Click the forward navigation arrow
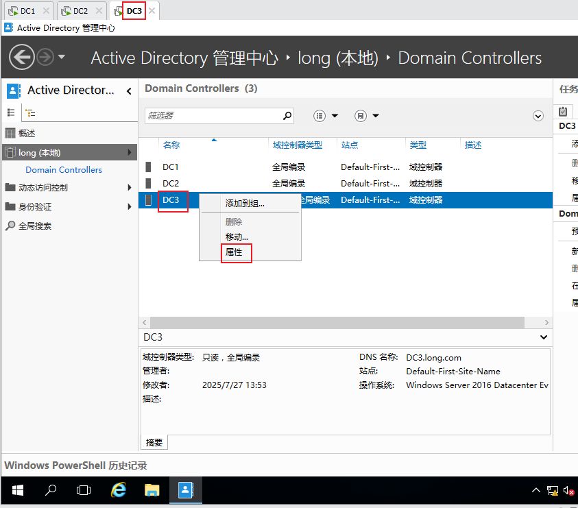Image resolution: width=578 pixels, height=508 pixels. click(45, 57)
